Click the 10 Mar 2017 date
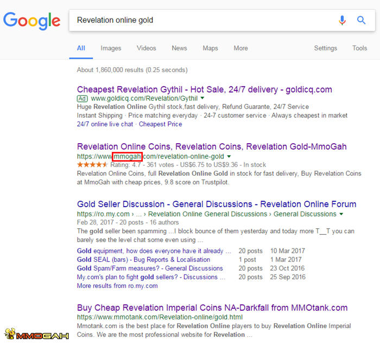The image size is (380, 346). [287, 251]
